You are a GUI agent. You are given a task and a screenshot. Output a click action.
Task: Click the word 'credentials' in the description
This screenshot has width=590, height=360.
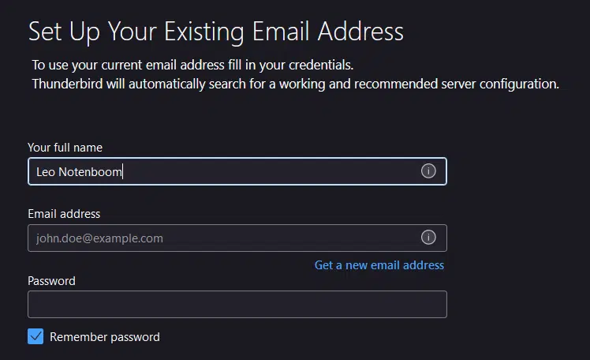[x=321, y=66]
